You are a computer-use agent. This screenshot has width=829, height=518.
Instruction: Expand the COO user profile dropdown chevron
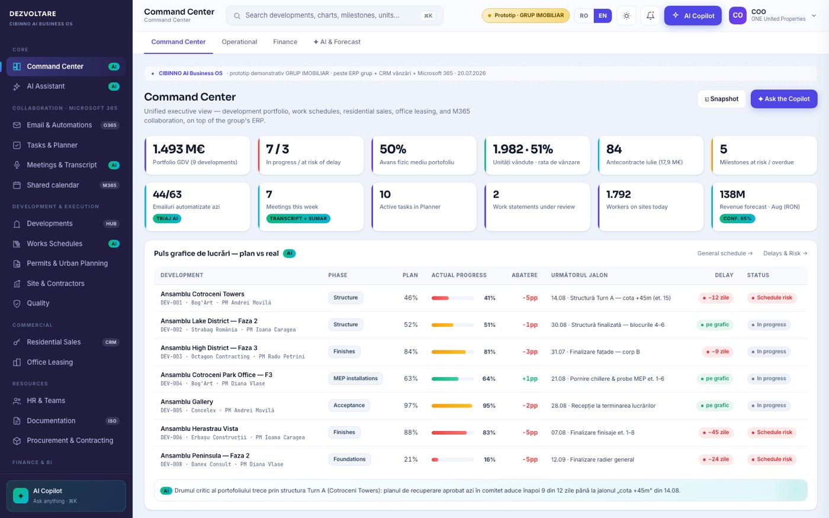[x=814, y=15]
